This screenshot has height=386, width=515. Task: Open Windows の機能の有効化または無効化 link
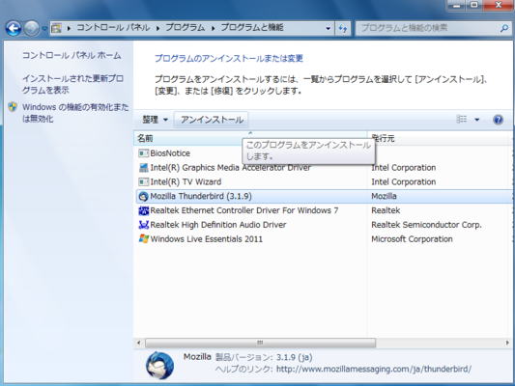tap(75, 113)
